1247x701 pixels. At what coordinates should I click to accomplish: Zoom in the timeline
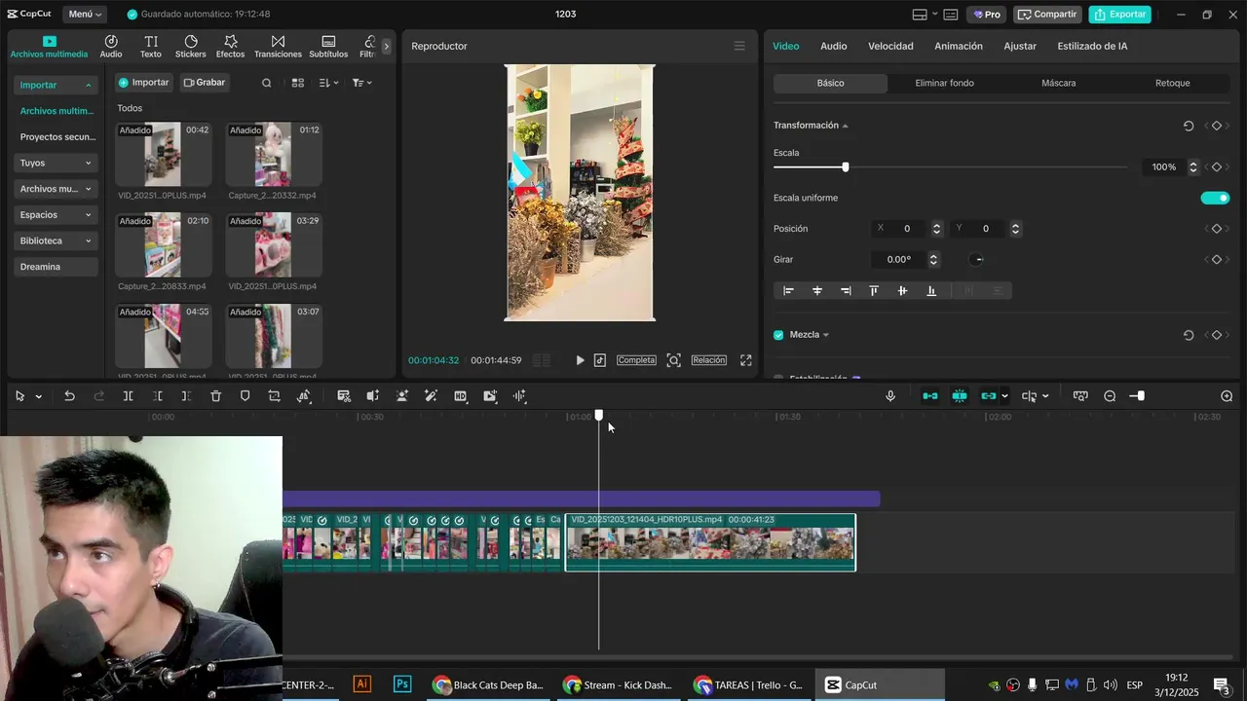click(1227, 396)
